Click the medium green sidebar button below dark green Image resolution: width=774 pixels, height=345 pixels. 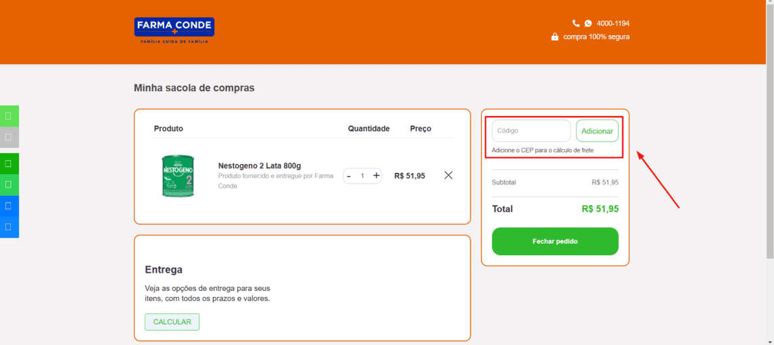tap(9, 185)
